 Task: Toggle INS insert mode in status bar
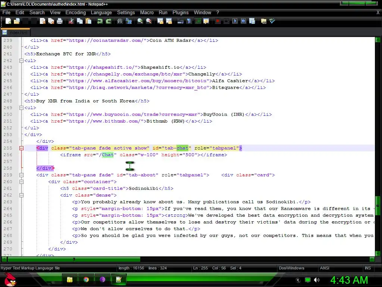(x=367, y=268)
